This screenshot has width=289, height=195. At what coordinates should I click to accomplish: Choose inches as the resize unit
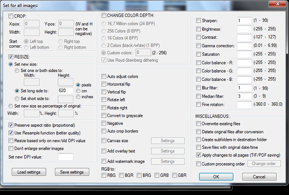click(78, 97)
